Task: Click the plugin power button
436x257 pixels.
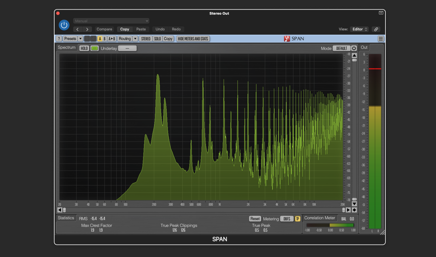Action: (x=64, y=25)
